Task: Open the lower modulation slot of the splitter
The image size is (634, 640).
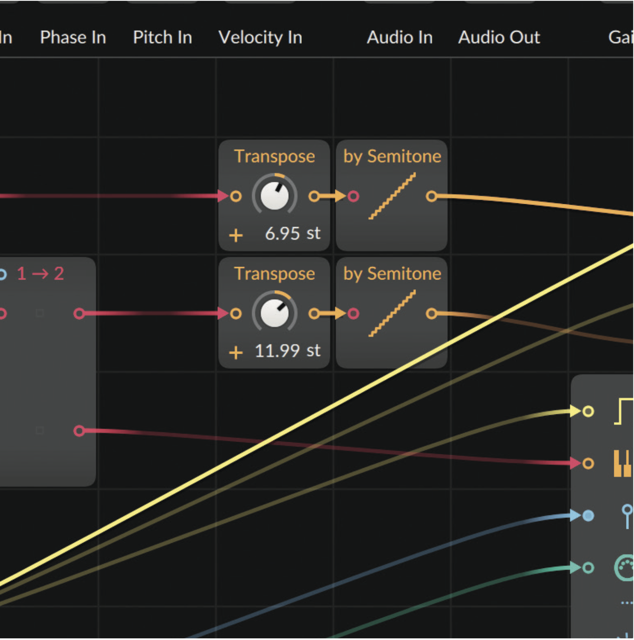Action: point(40,431)
